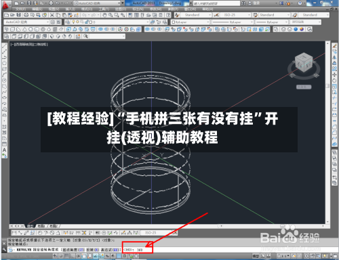
Task: Open the annotation scale 1:1 dropdown
Action: coord(283,256)
